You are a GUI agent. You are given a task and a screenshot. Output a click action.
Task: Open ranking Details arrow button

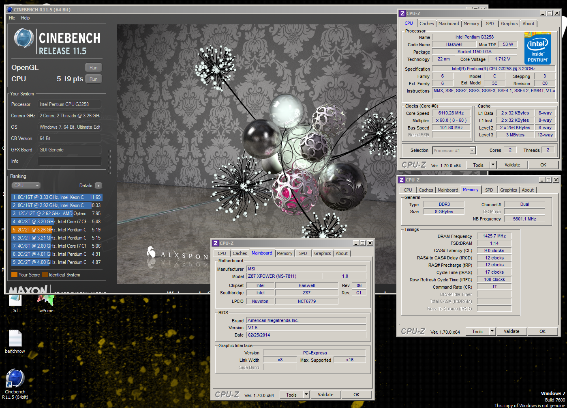coord(98,186)
